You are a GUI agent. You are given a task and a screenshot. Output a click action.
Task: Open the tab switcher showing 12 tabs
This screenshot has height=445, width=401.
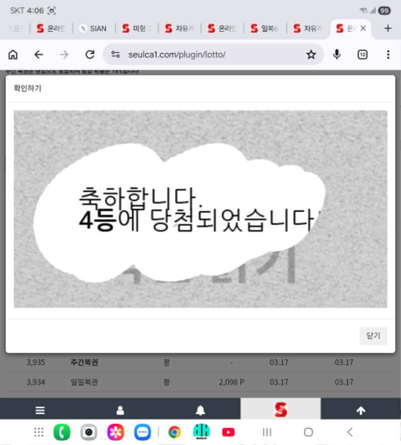362,55
